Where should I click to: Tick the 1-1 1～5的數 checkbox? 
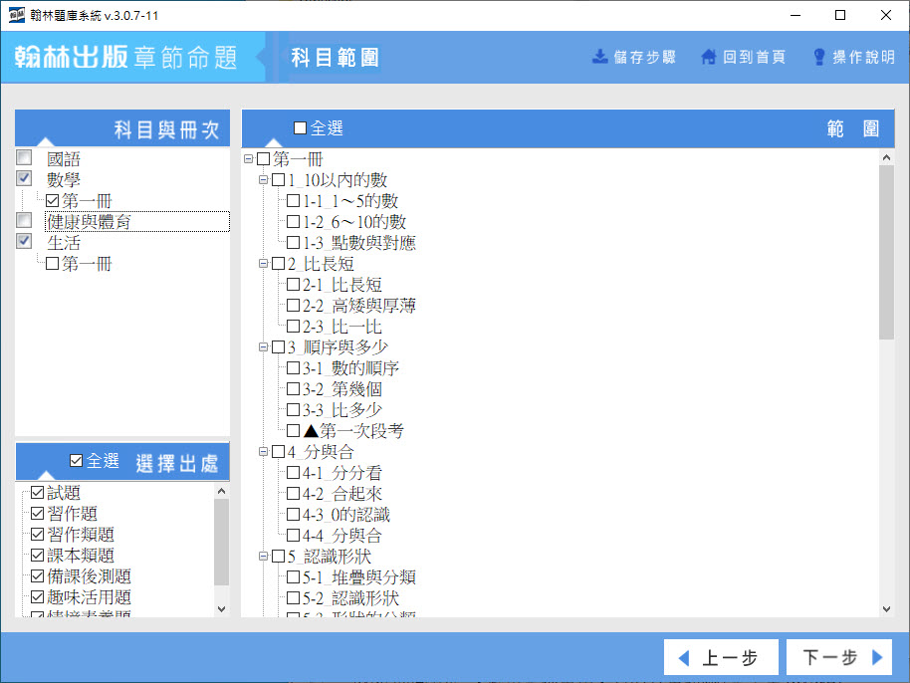293,201
